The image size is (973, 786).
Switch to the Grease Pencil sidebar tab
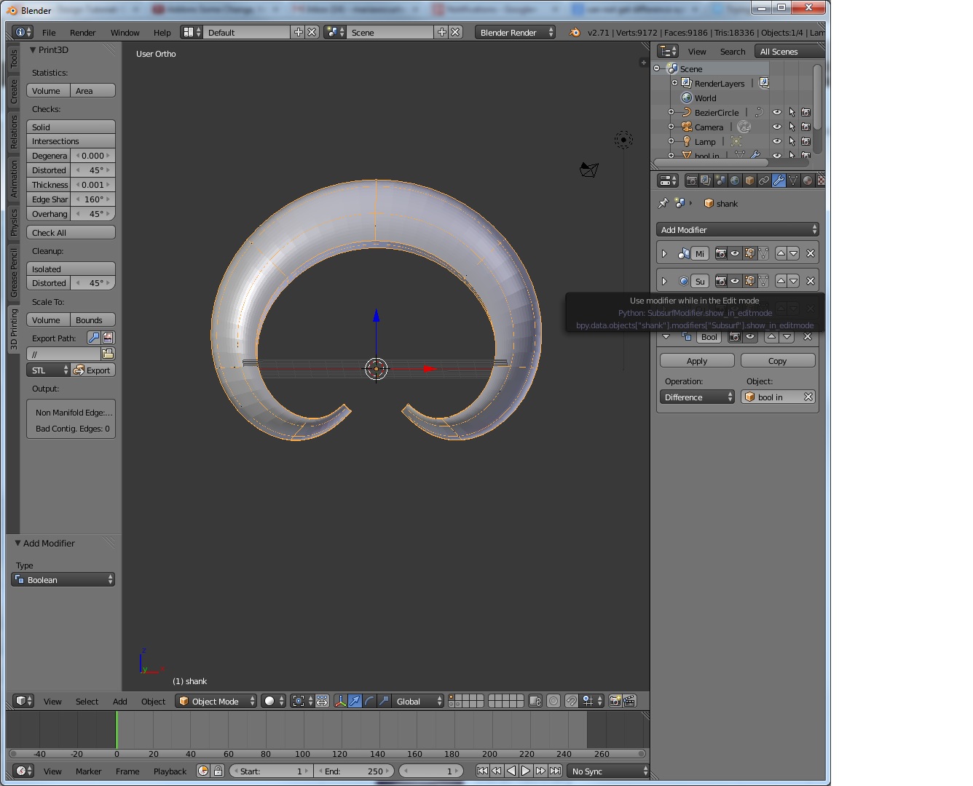(x=13, y=272)
